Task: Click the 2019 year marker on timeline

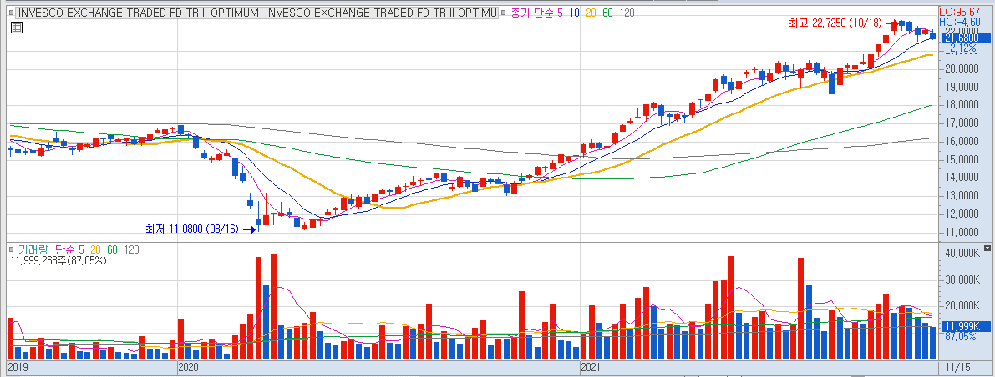Action: 18,367
